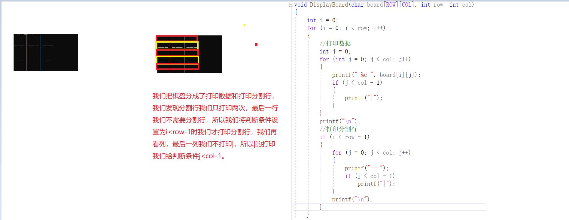
Task: Click the text line starting '我们发现分割行'
Action: 215,108
